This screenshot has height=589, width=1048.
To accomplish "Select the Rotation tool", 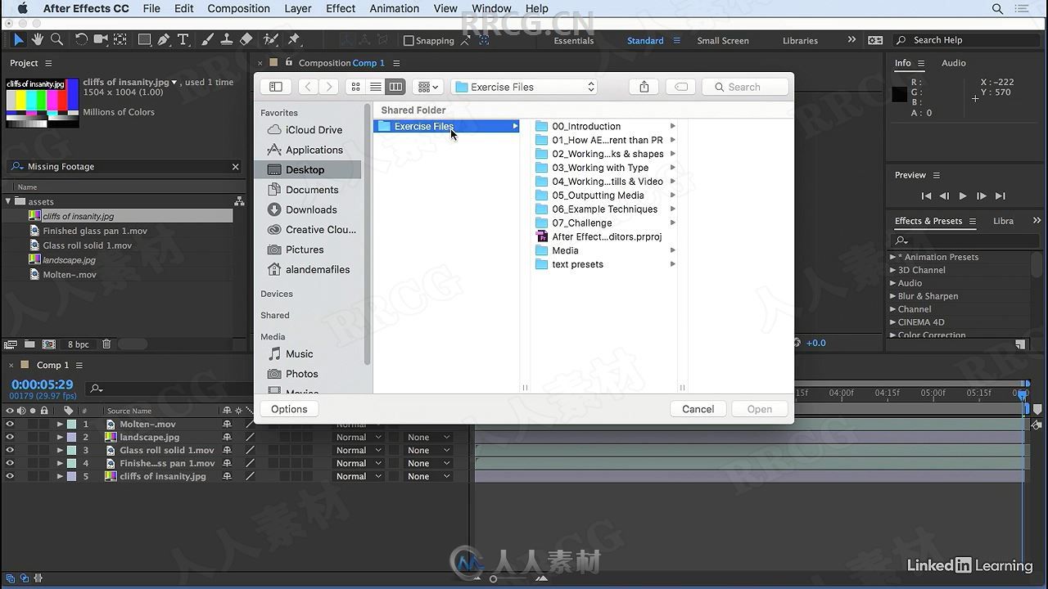I will point(81,39).
